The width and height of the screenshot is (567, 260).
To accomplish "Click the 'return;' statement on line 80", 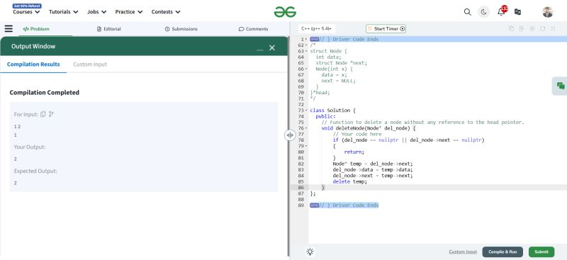I will click(x=354, y=152).
